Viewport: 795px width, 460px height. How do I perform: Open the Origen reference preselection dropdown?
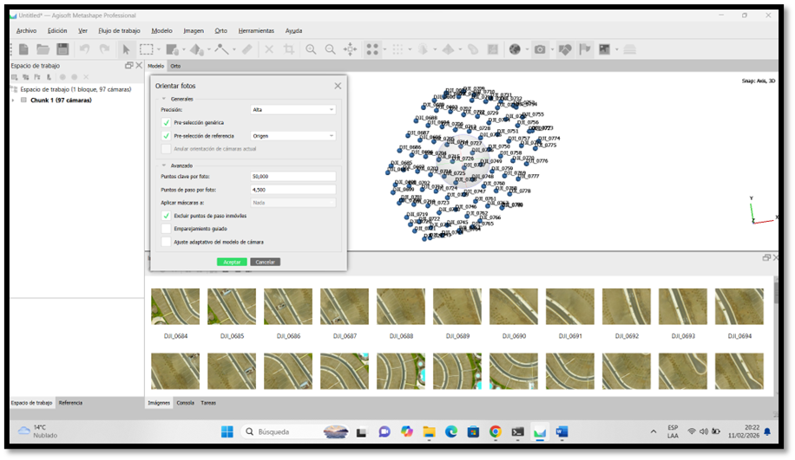(x=293, y=136)
